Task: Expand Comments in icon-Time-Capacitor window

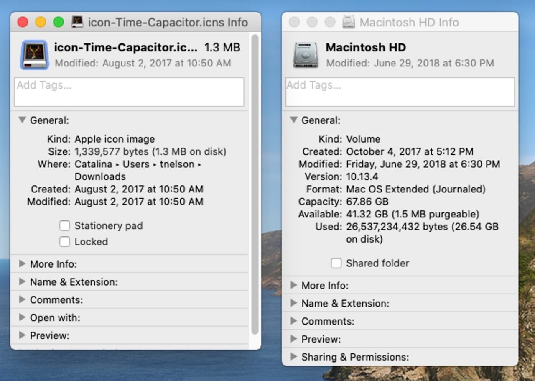Action: (22, 300)
